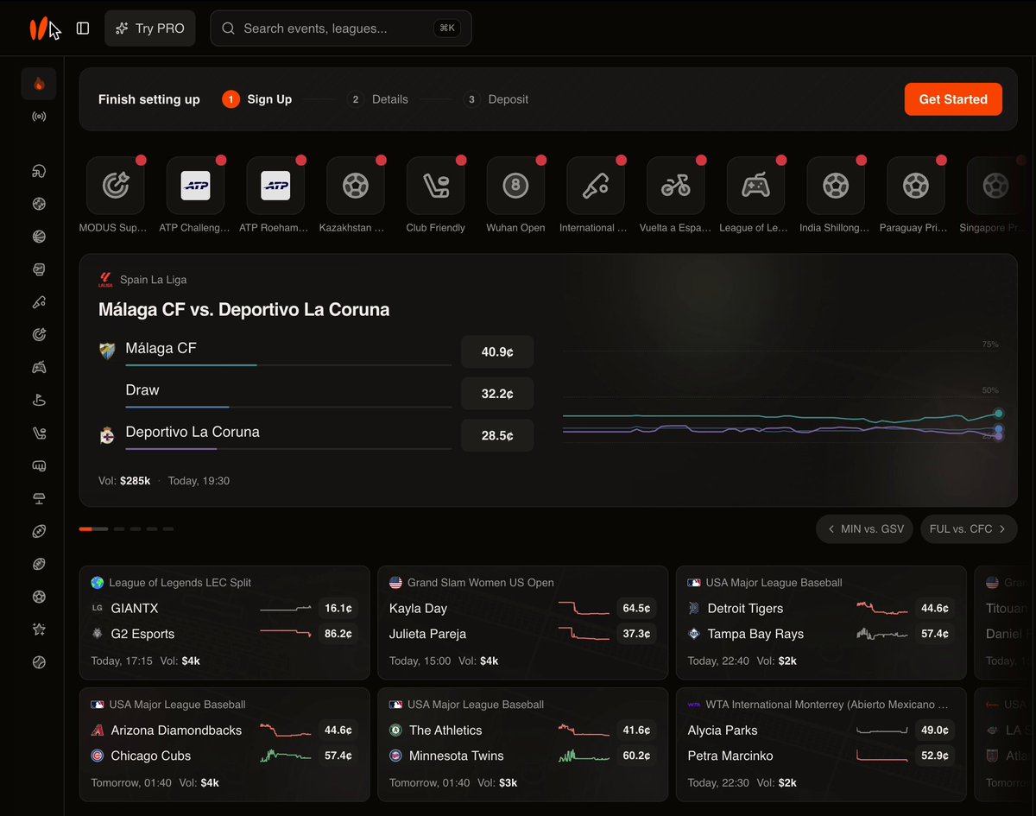
Task: Open the Spain La Liga league label
Action: [153, 280]
